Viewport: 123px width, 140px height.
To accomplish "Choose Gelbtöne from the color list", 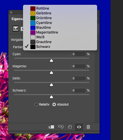I will coord(60,13).
